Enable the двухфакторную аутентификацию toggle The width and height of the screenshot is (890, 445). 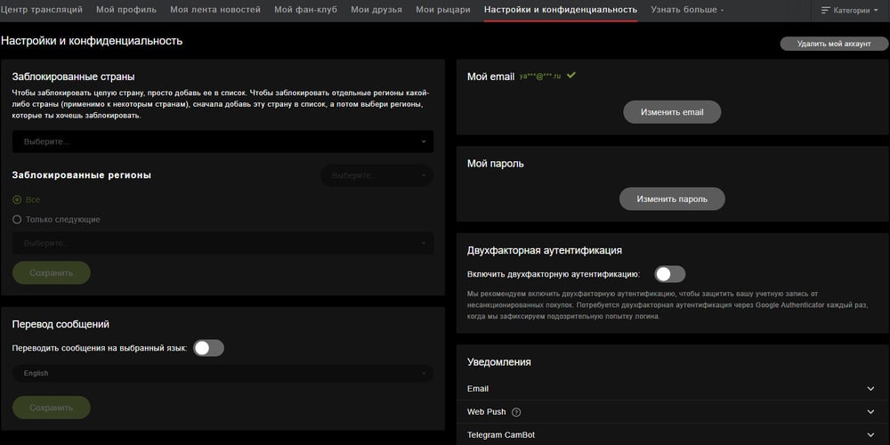669,274
